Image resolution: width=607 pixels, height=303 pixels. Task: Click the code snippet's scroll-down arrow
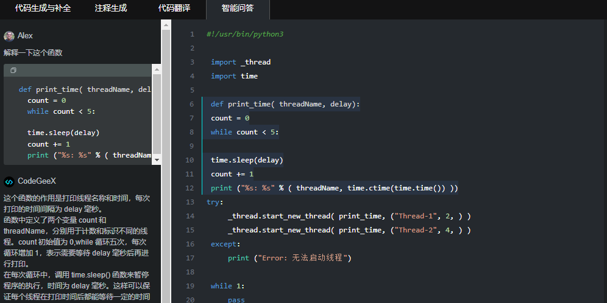(x=157, y=159)
